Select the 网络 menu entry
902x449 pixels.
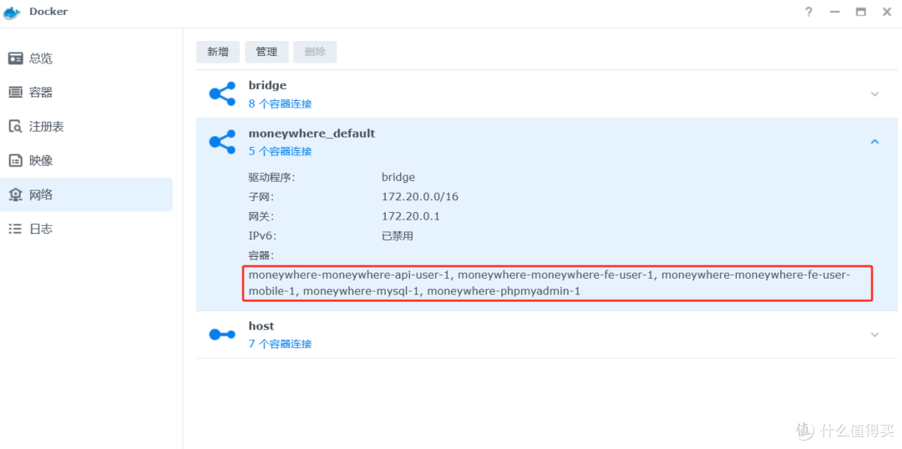pyautogui.click(x=86, y=195)
